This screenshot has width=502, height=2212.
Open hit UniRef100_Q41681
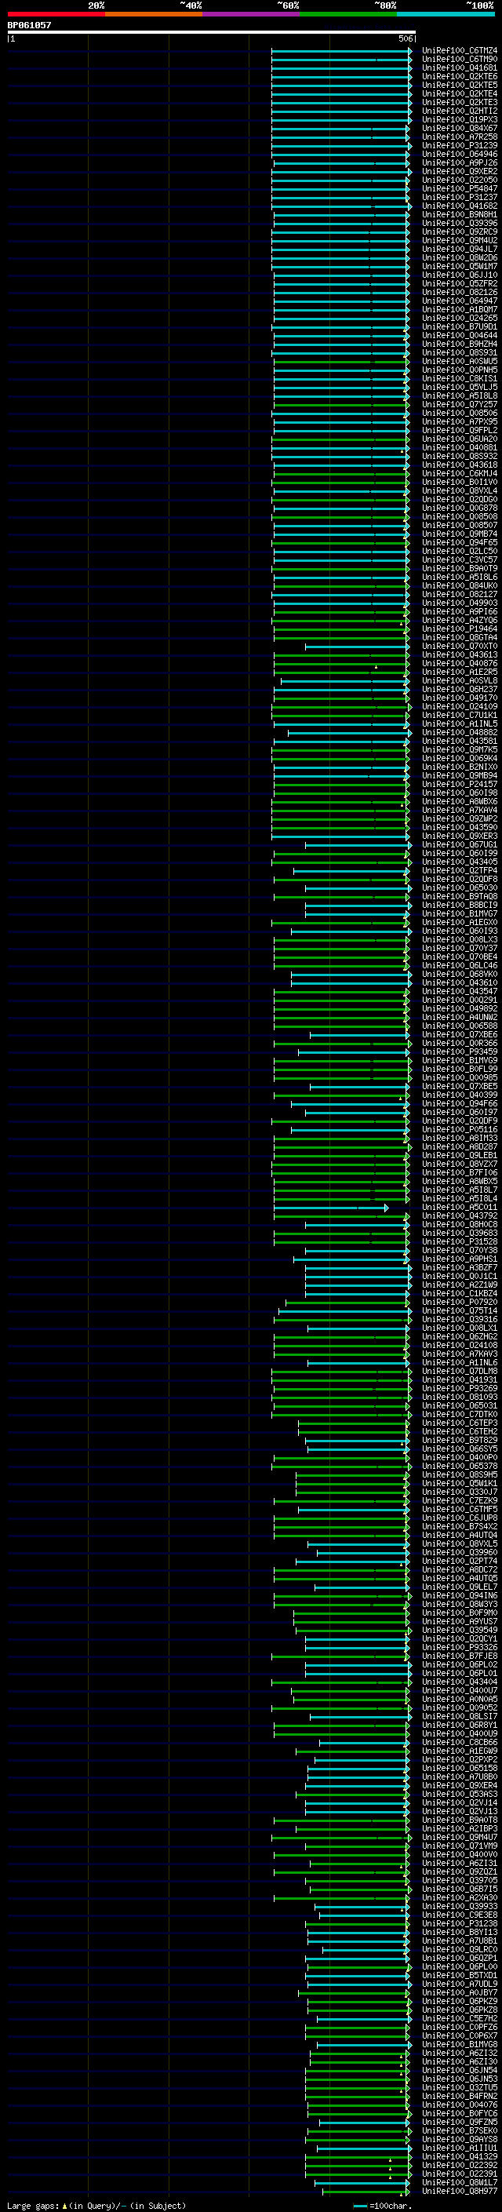pos(459,67)
